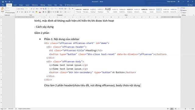Open the font size dropdown
The image size is (195, 110).
30,9
